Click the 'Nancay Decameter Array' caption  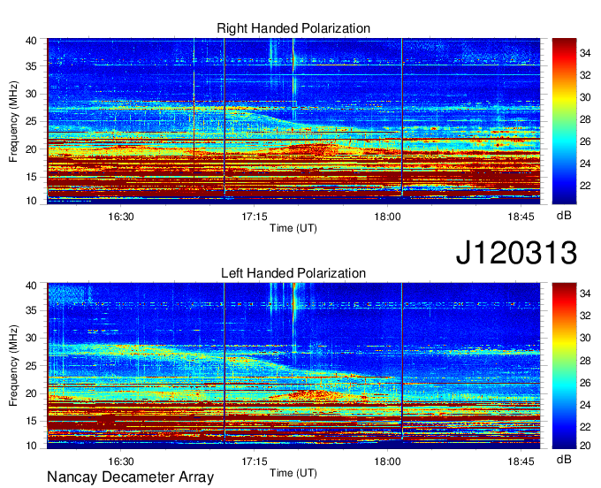(130, 477)
